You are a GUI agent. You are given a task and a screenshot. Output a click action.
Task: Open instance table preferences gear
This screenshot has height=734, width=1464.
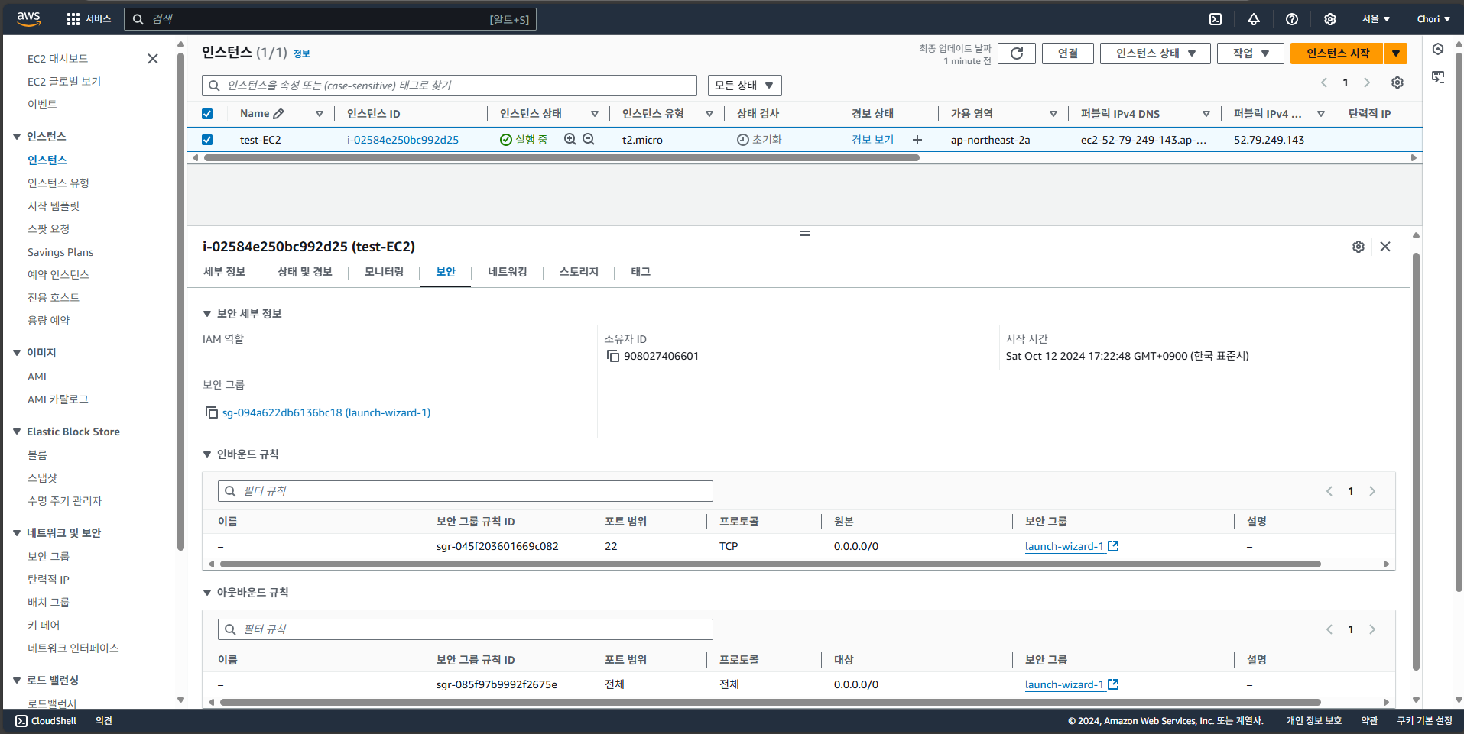1397,82
